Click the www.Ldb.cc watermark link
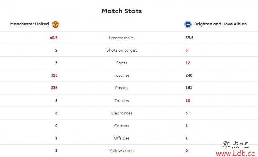The height and width of the screenshot is (157, 258). pos(235,153)
